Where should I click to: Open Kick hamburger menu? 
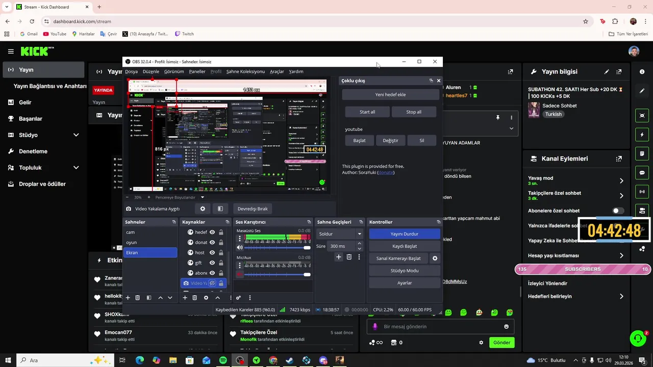(x=11, y=51)
